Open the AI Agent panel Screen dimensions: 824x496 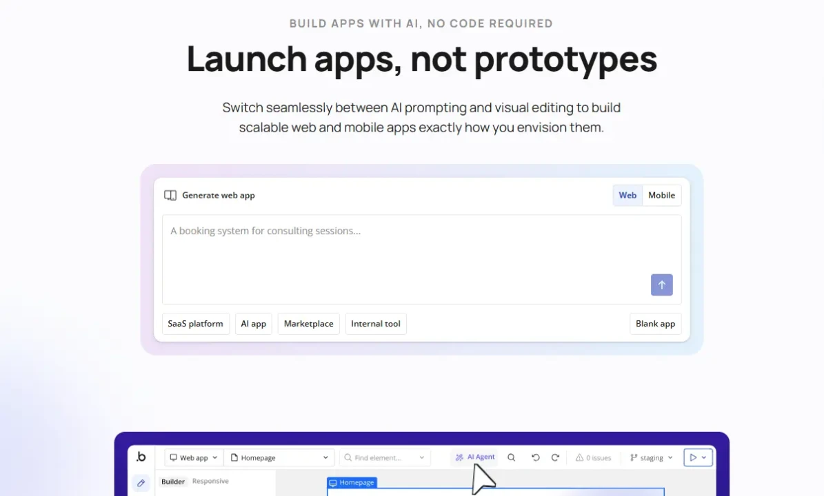pos(474,457)
